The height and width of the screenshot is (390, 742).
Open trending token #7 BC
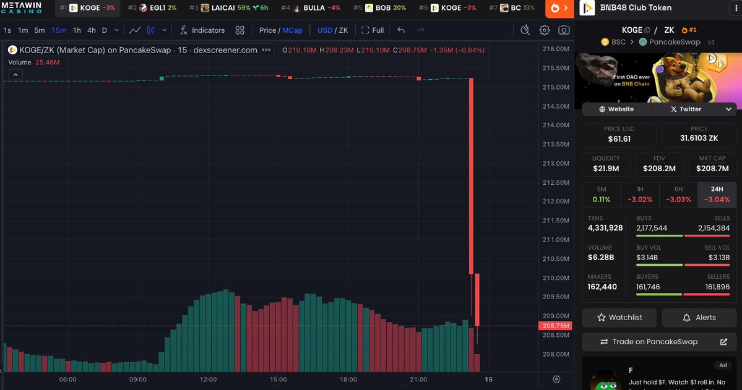coord(512,8)
